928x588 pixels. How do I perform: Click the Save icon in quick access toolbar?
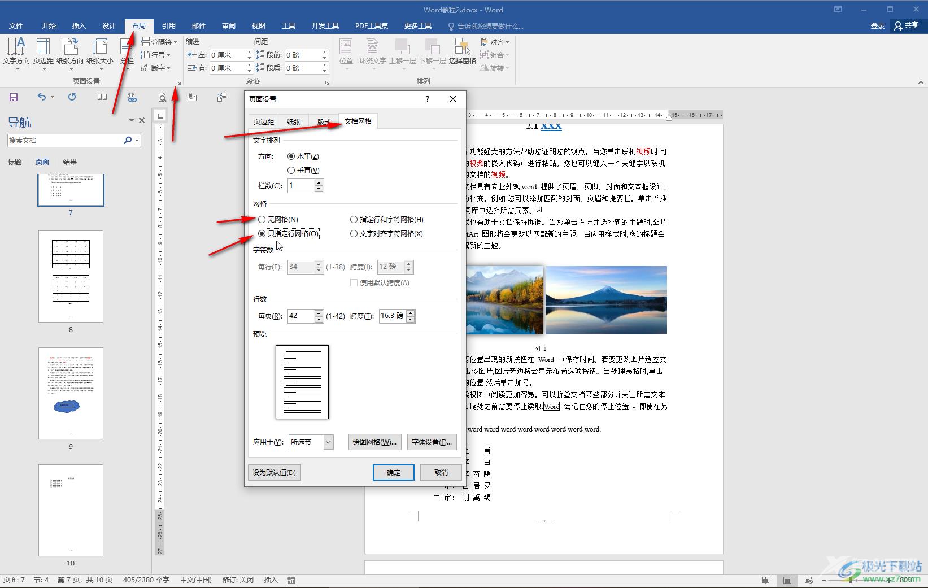pyautogui.click(x=14, y=97)
